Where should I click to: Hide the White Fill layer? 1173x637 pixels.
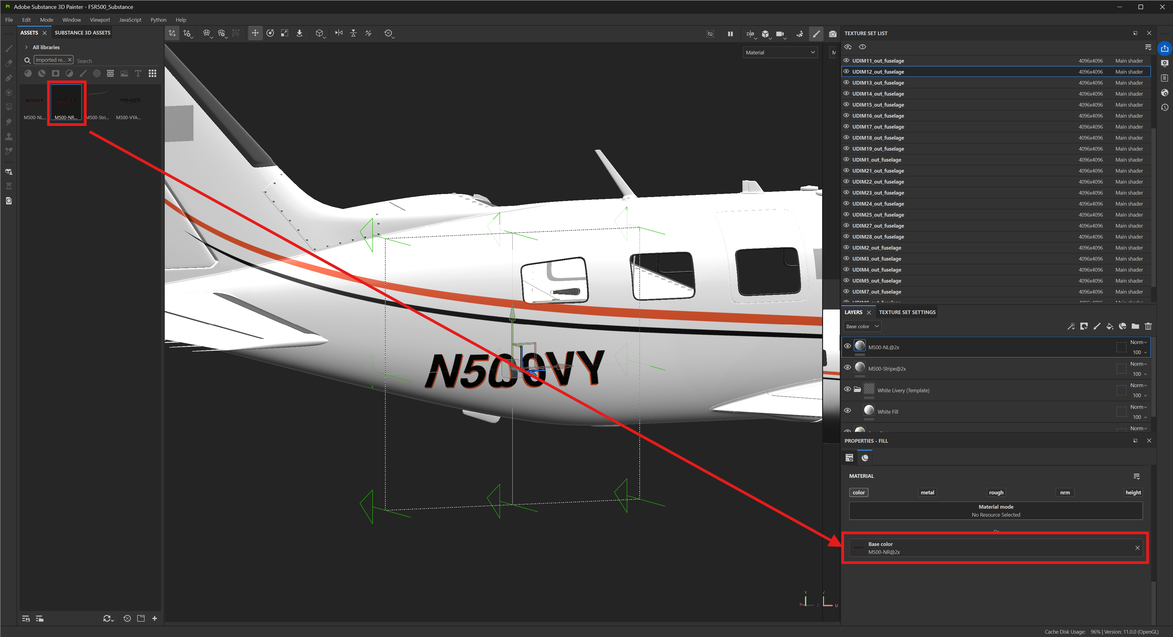pyautogui.click(x=848, y=410)
